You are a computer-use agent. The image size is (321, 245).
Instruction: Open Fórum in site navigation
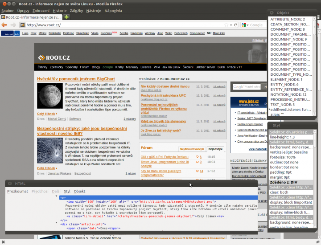point(85,67)
